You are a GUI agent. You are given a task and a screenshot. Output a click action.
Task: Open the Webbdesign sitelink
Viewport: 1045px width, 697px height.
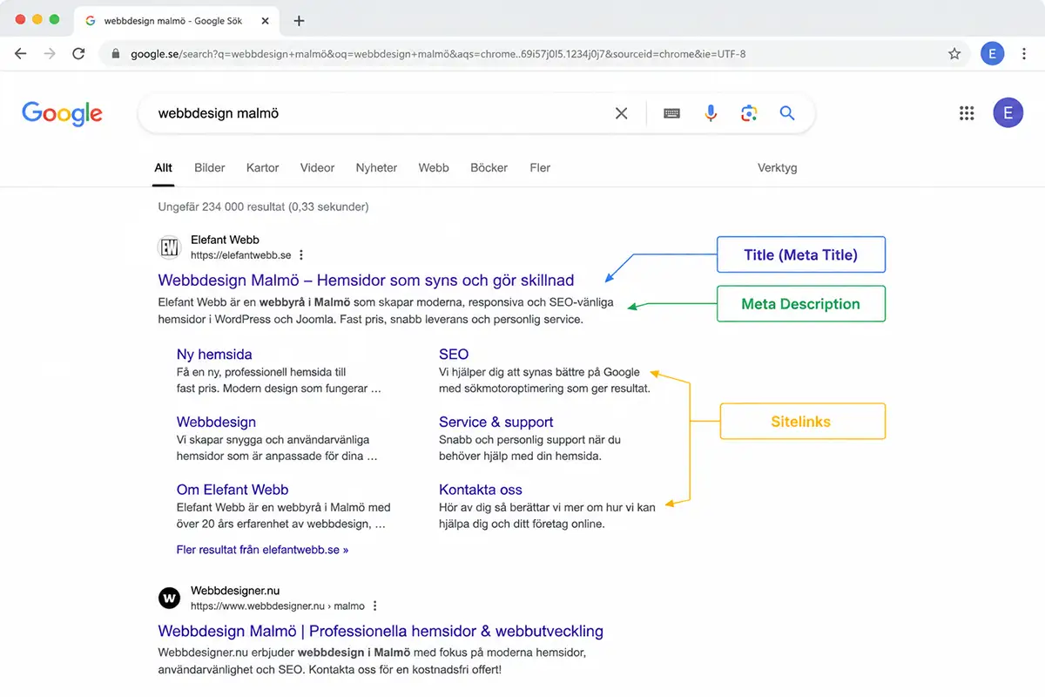point(216,423)
